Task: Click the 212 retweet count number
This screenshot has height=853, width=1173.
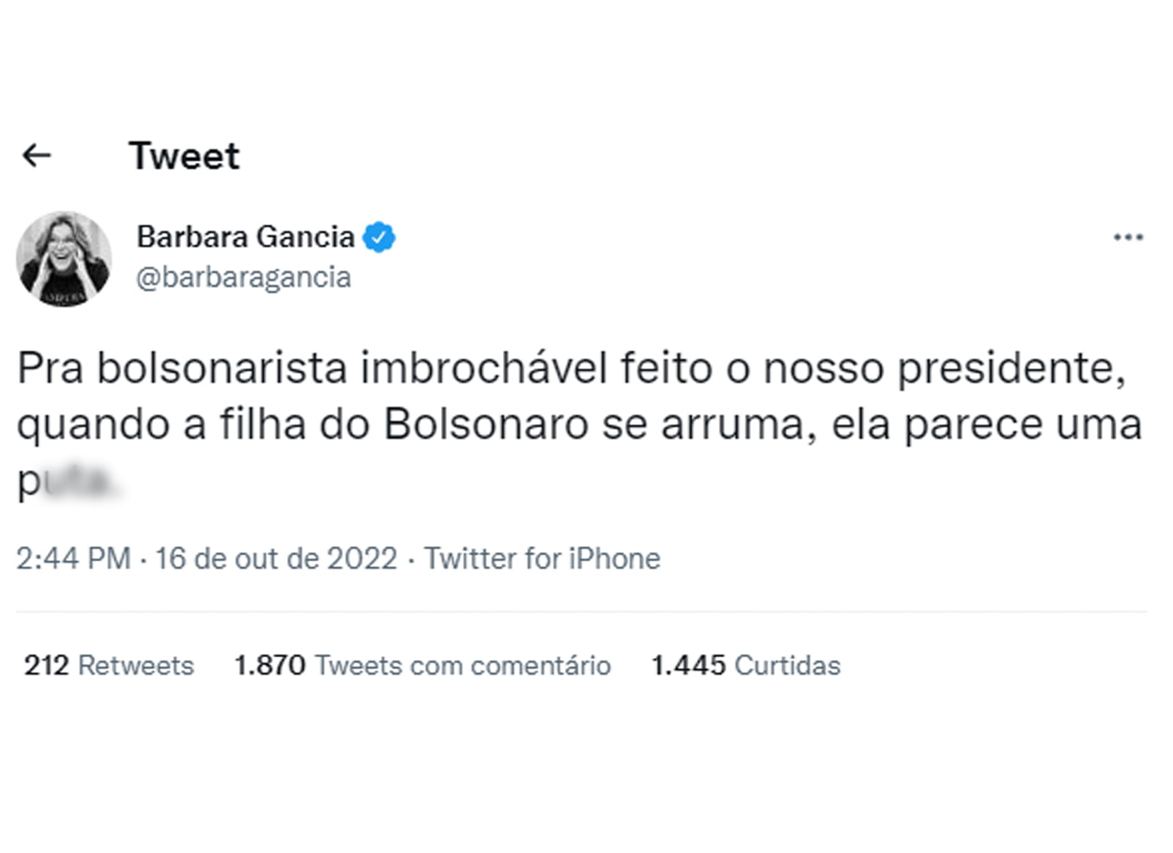Action: (x=47, y=666)
